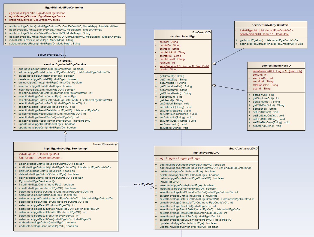Click the impl::IndvdlPgeDAO class title
Screen dimensions: 314x237
(206, 153)
